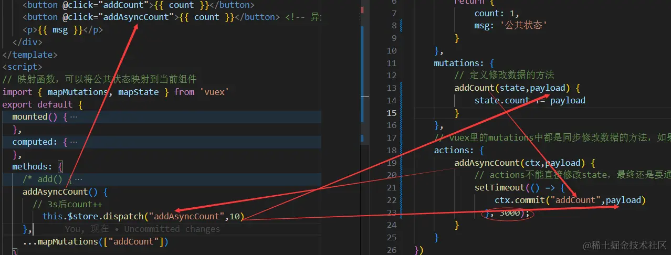Select line number 10 in right gutter
This screenshot has width=671, height=255.
pos(392,51)
